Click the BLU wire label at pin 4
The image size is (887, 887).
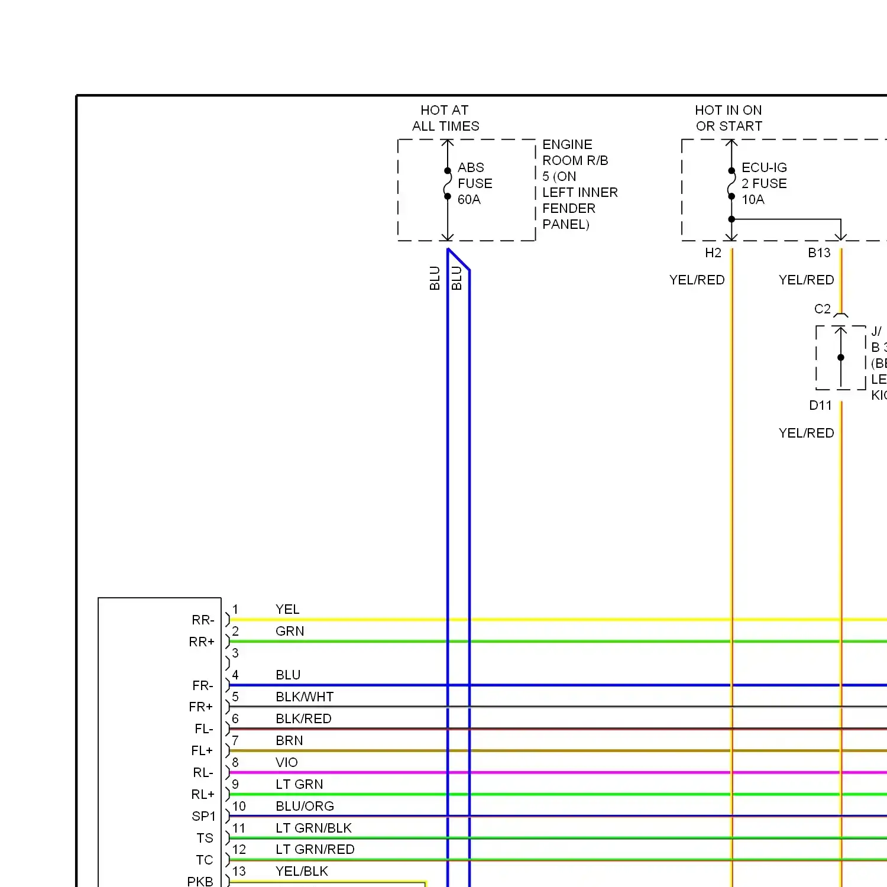pos(288,675)
